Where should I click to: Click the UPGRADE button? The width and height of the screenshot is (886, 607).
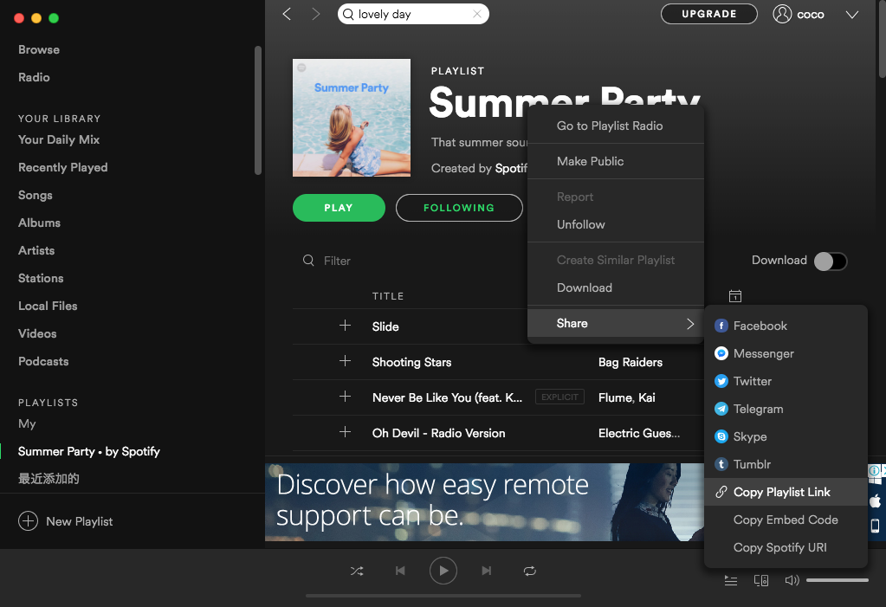[x=708, y=14]
